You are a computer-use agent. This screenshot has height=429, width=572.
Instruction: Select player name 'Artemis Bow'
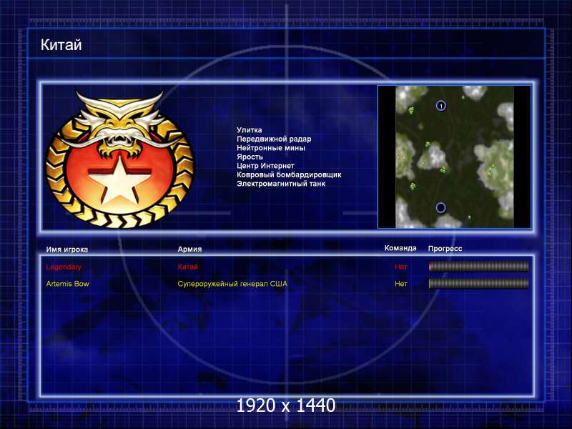[x=67, y=284]
